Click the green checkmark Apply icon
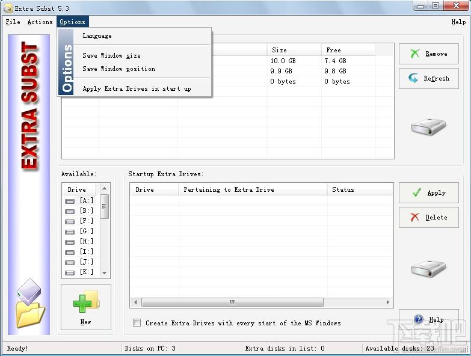This screenshot has width=471, height=356. pos(417,192)
